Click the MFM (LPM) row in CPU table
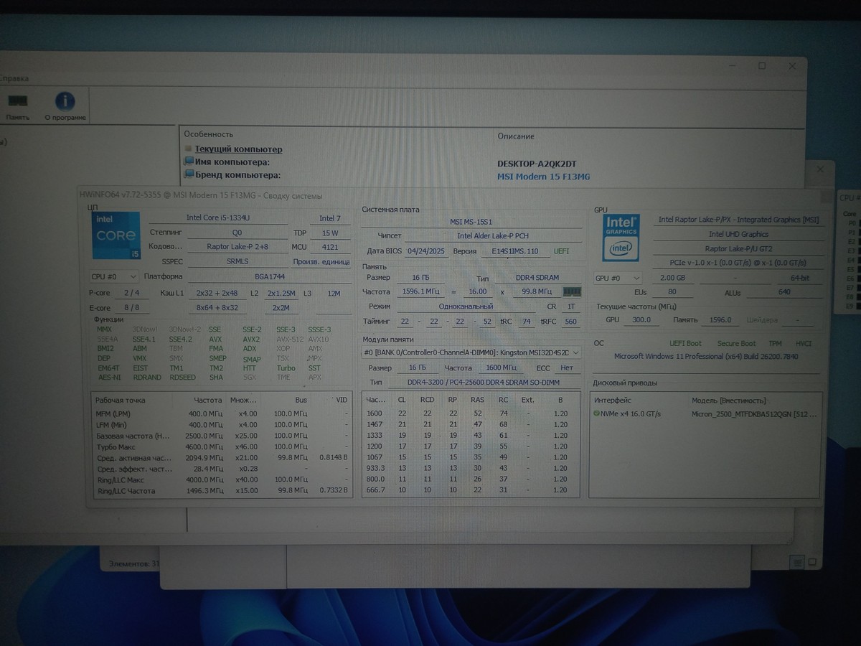This screenshot has width=861, height=646. tap(221, 413)
